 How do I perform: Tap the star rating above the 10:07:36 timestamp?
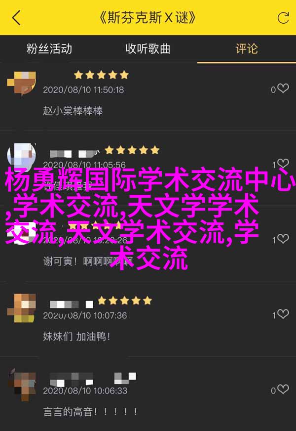tap(125, 301)
